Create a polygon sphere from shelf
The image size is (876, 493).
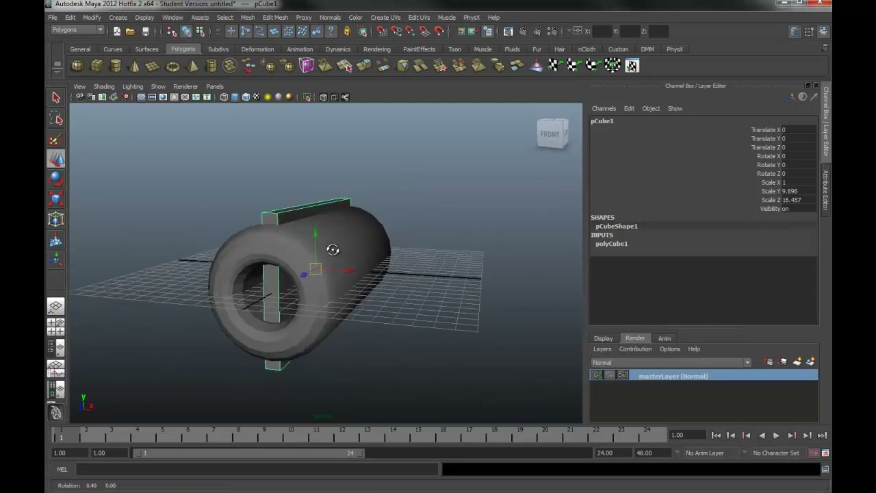pyautogui.click(x=77, y=66)
